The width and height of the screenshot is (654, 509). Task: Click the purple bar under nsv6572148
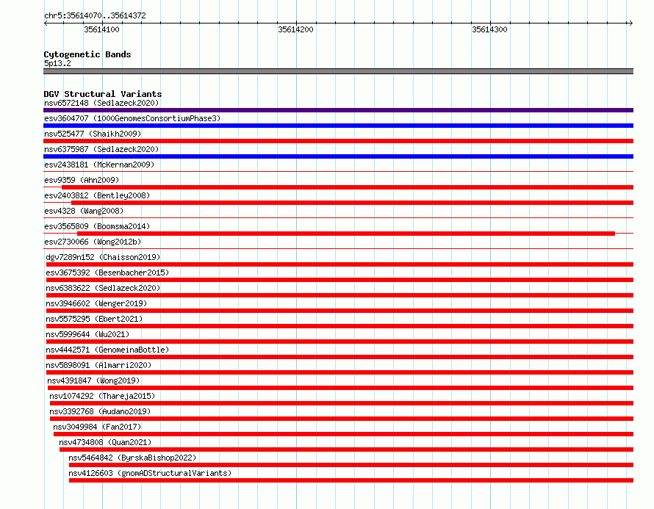click(338, 110)
